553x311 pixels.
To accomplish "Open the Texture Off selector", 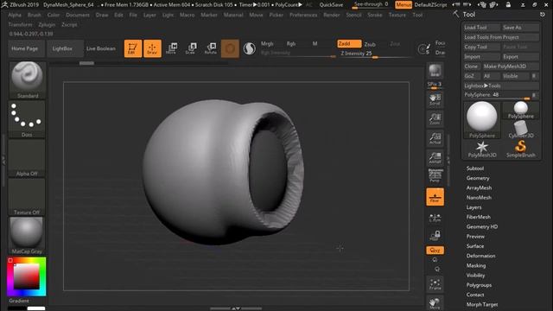I will point(27,197).
